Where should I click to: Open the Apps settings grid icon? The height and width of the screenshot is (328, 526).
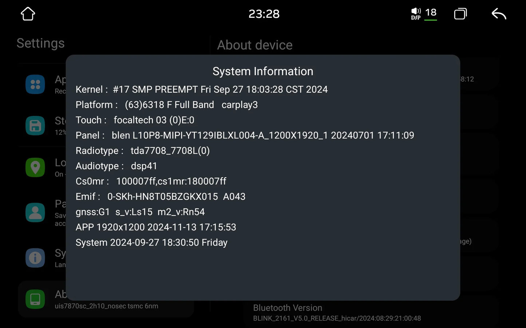[35, 84]
